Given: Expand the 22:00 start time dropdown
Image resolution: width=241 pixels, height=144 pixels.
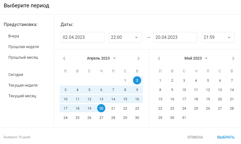Looking at the screenshot, I should click(x=125, y=37).
